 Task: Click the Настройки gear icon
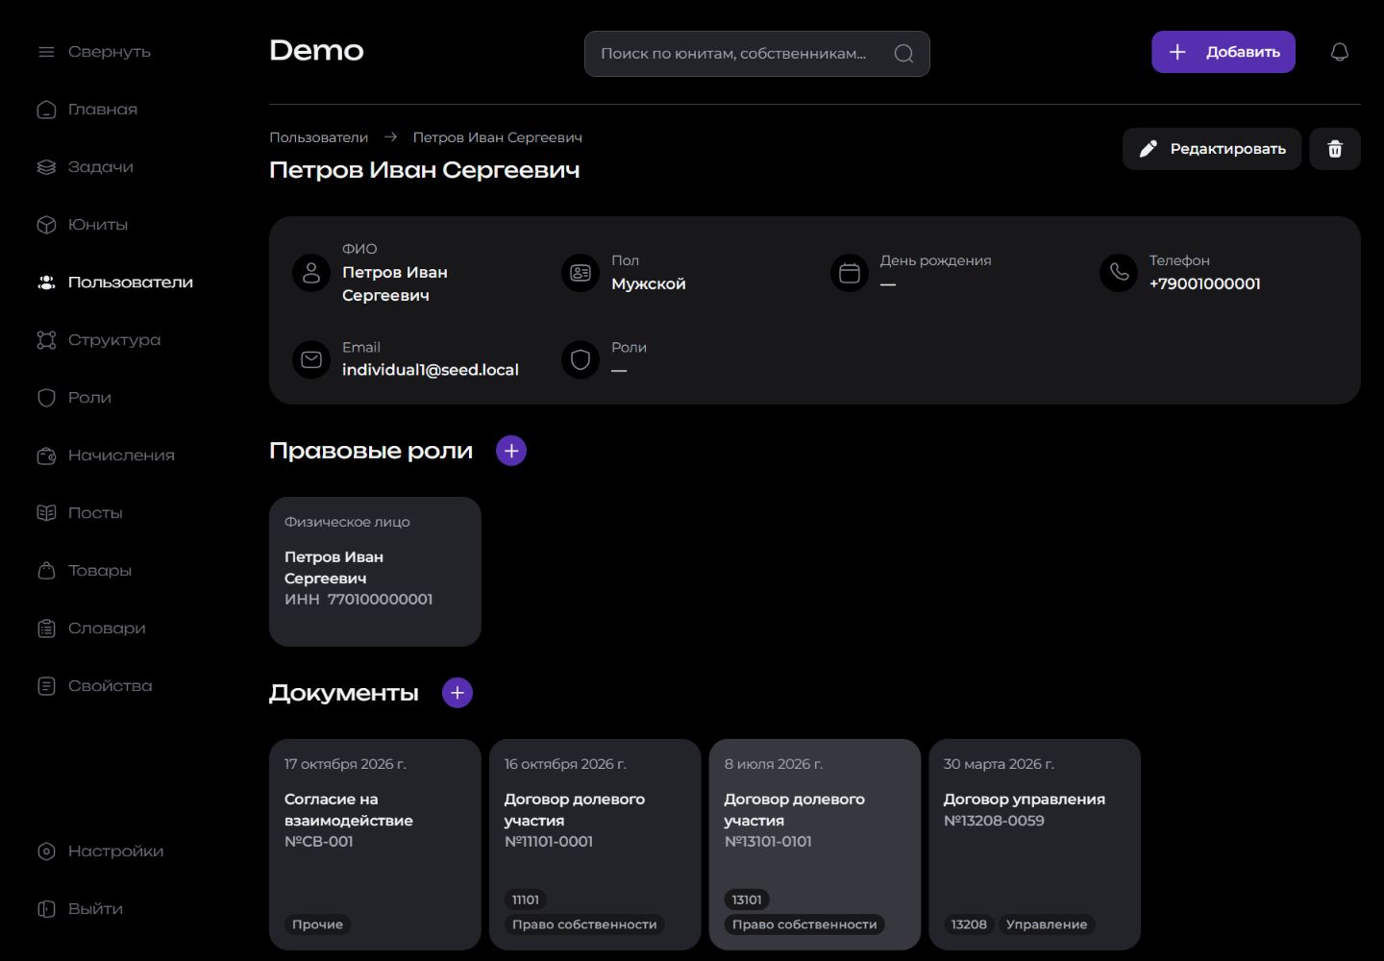coord(46,851)
